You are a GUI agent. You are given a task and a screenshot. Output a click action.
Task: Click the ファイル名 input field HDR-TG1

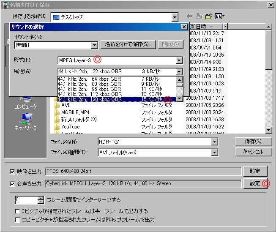coord(155,142)
